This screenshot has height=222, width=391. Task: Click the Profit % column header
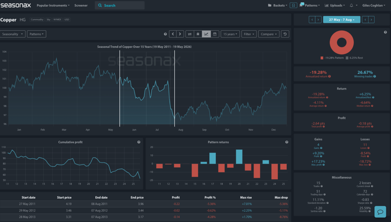click(x=210, y=197)
